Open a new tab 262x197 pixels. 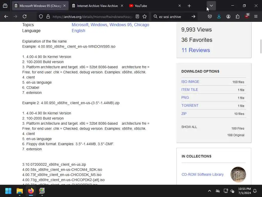point(189,6)
